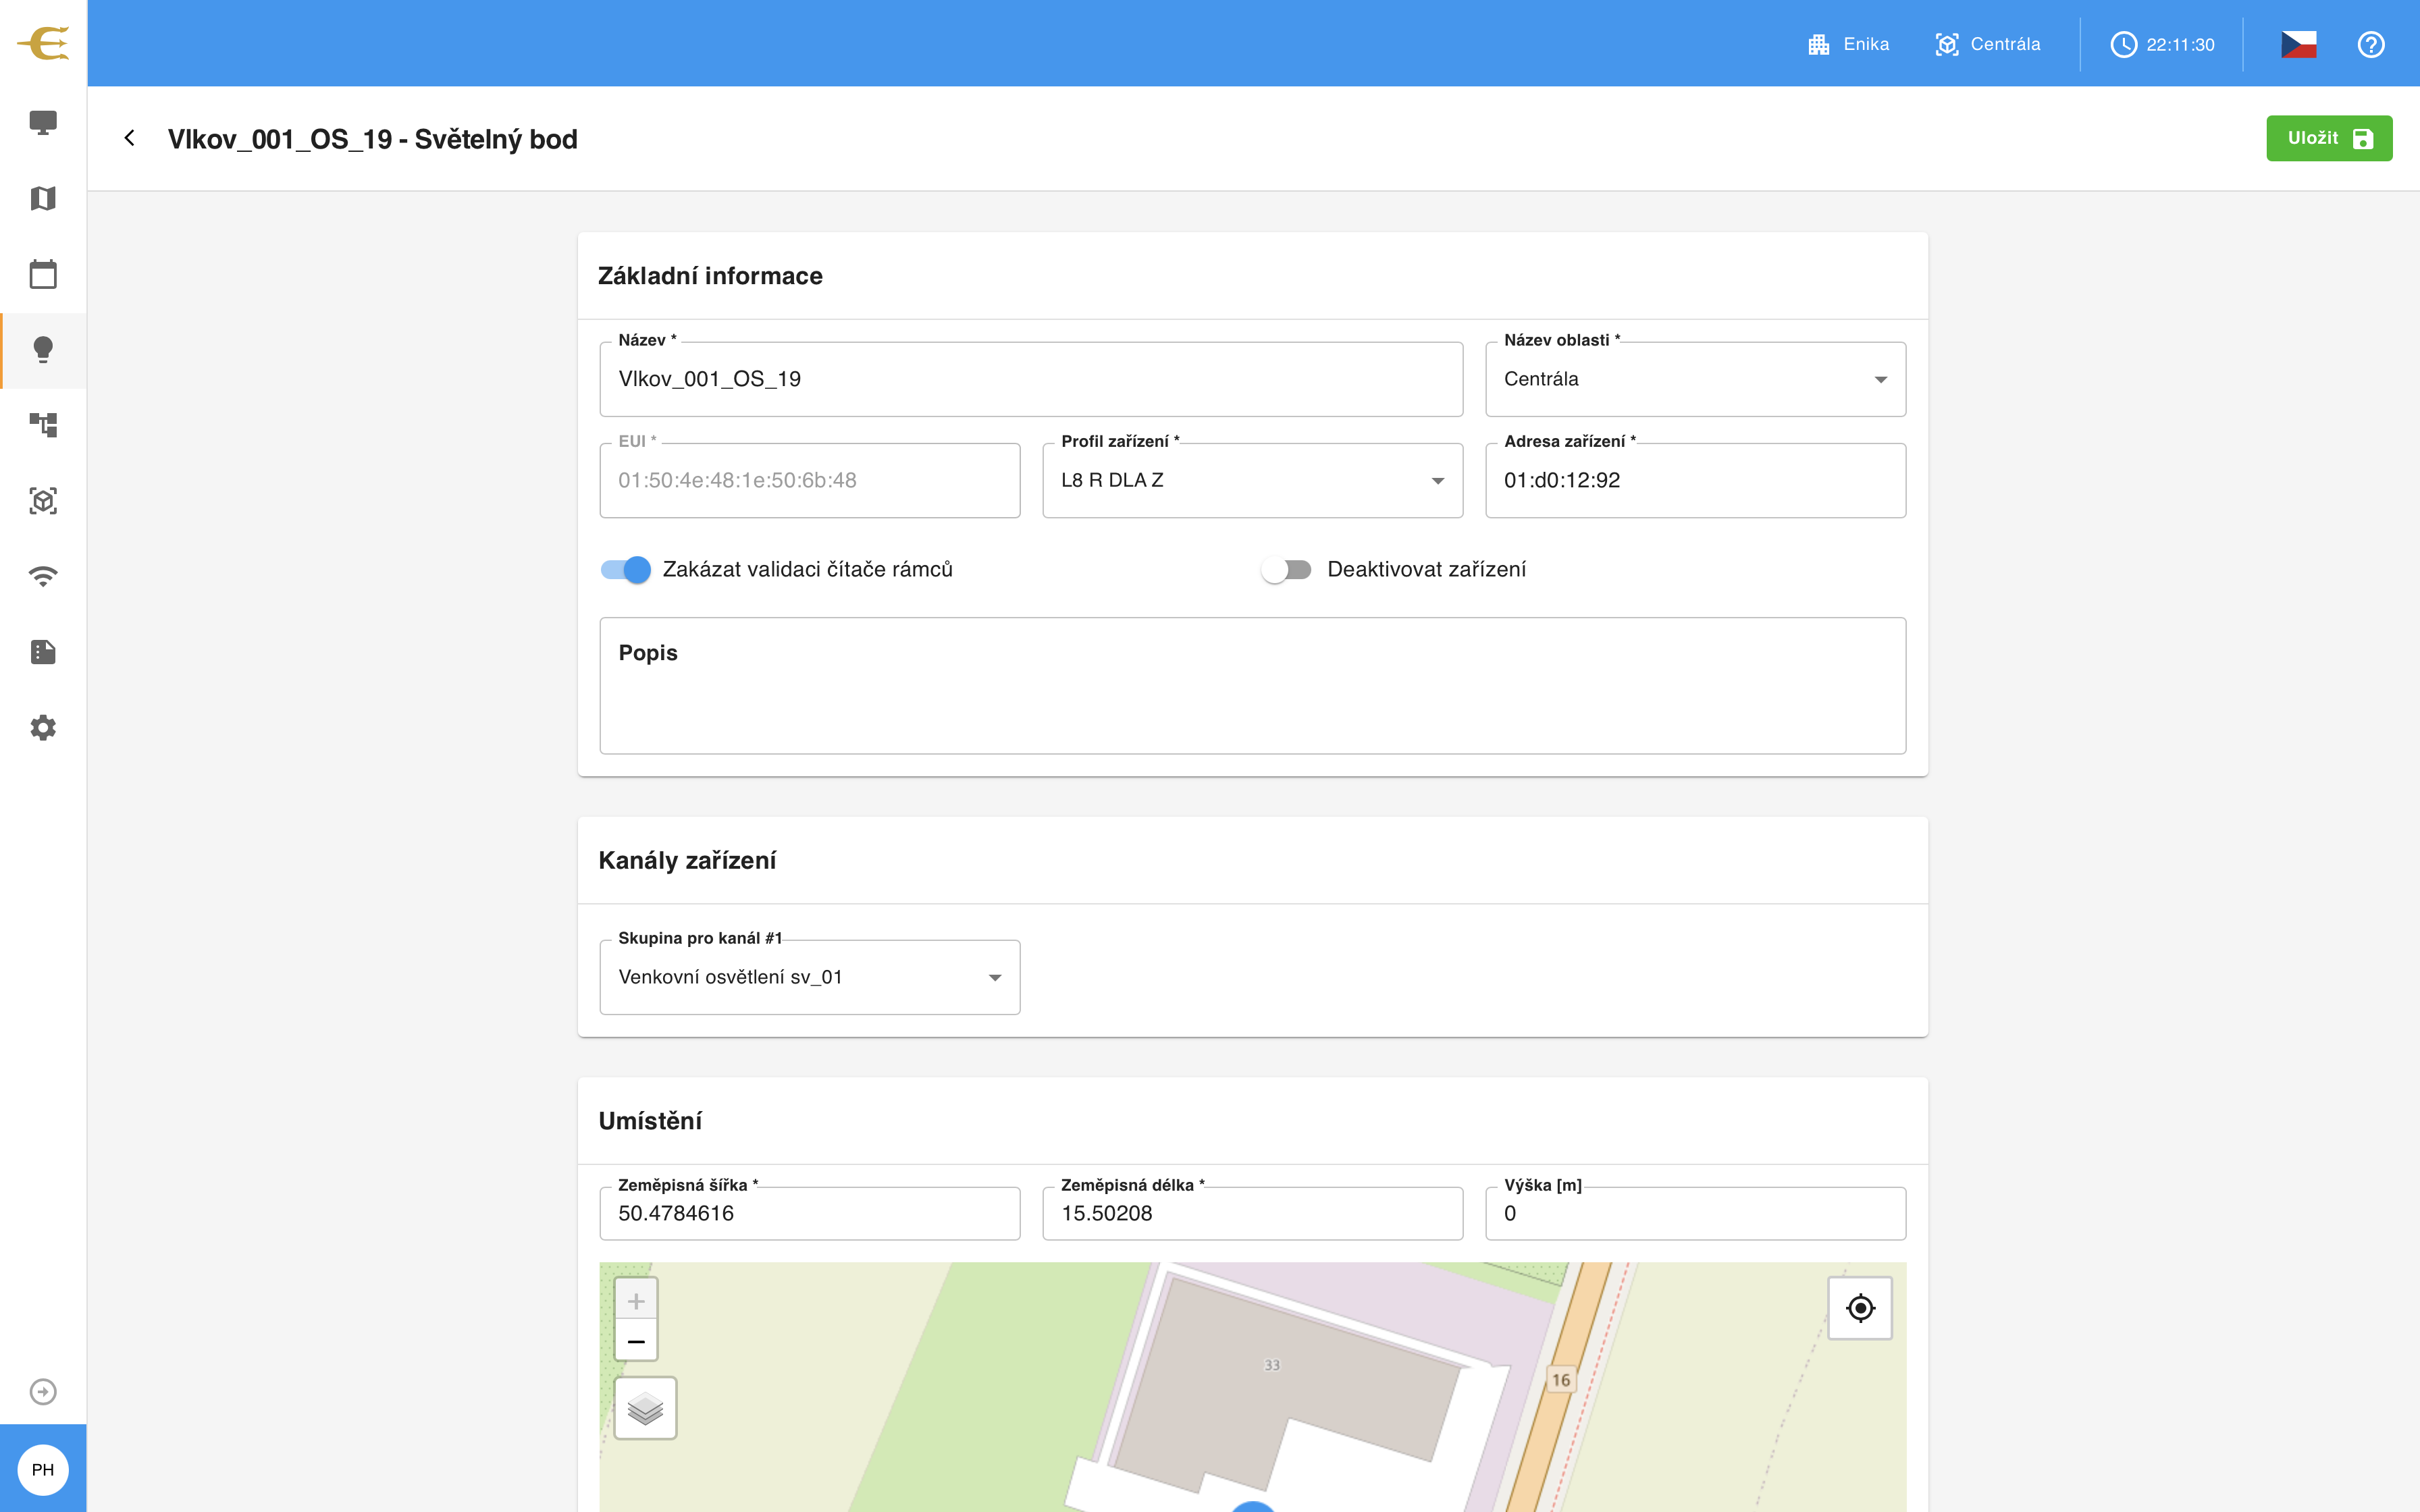This screenshot has width=2420, height=1512.
Task: Click the green Uložit button
Action: [x=2329, y=138]
